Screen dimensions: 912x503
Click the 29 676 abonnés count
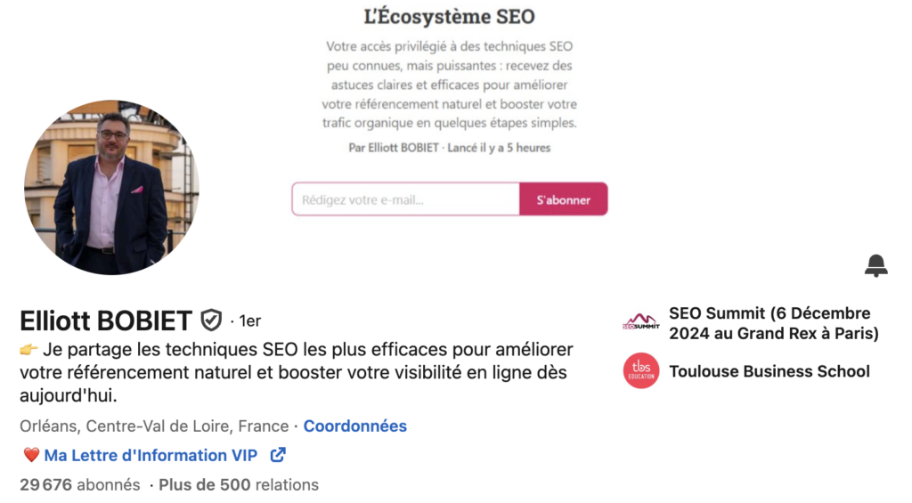coord(80,485)
